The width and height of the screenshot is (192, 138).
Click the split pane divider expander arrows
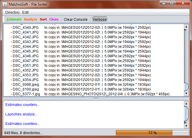pos(96,98)
